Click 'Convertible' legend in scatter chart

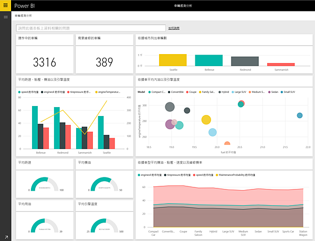point(176,92)
